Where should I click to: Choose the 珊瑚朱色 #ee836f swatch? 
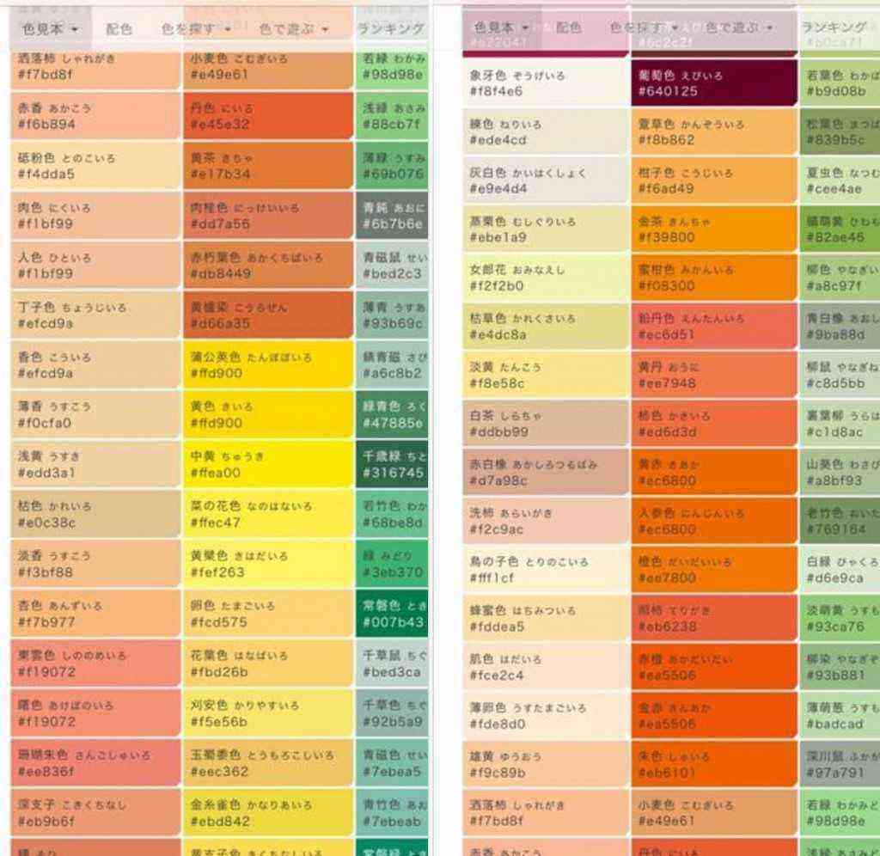click(95, 763)
